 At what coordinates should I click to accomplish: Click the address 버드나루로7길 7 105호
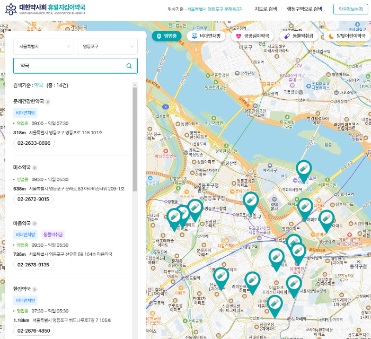(x=72, y=320)
